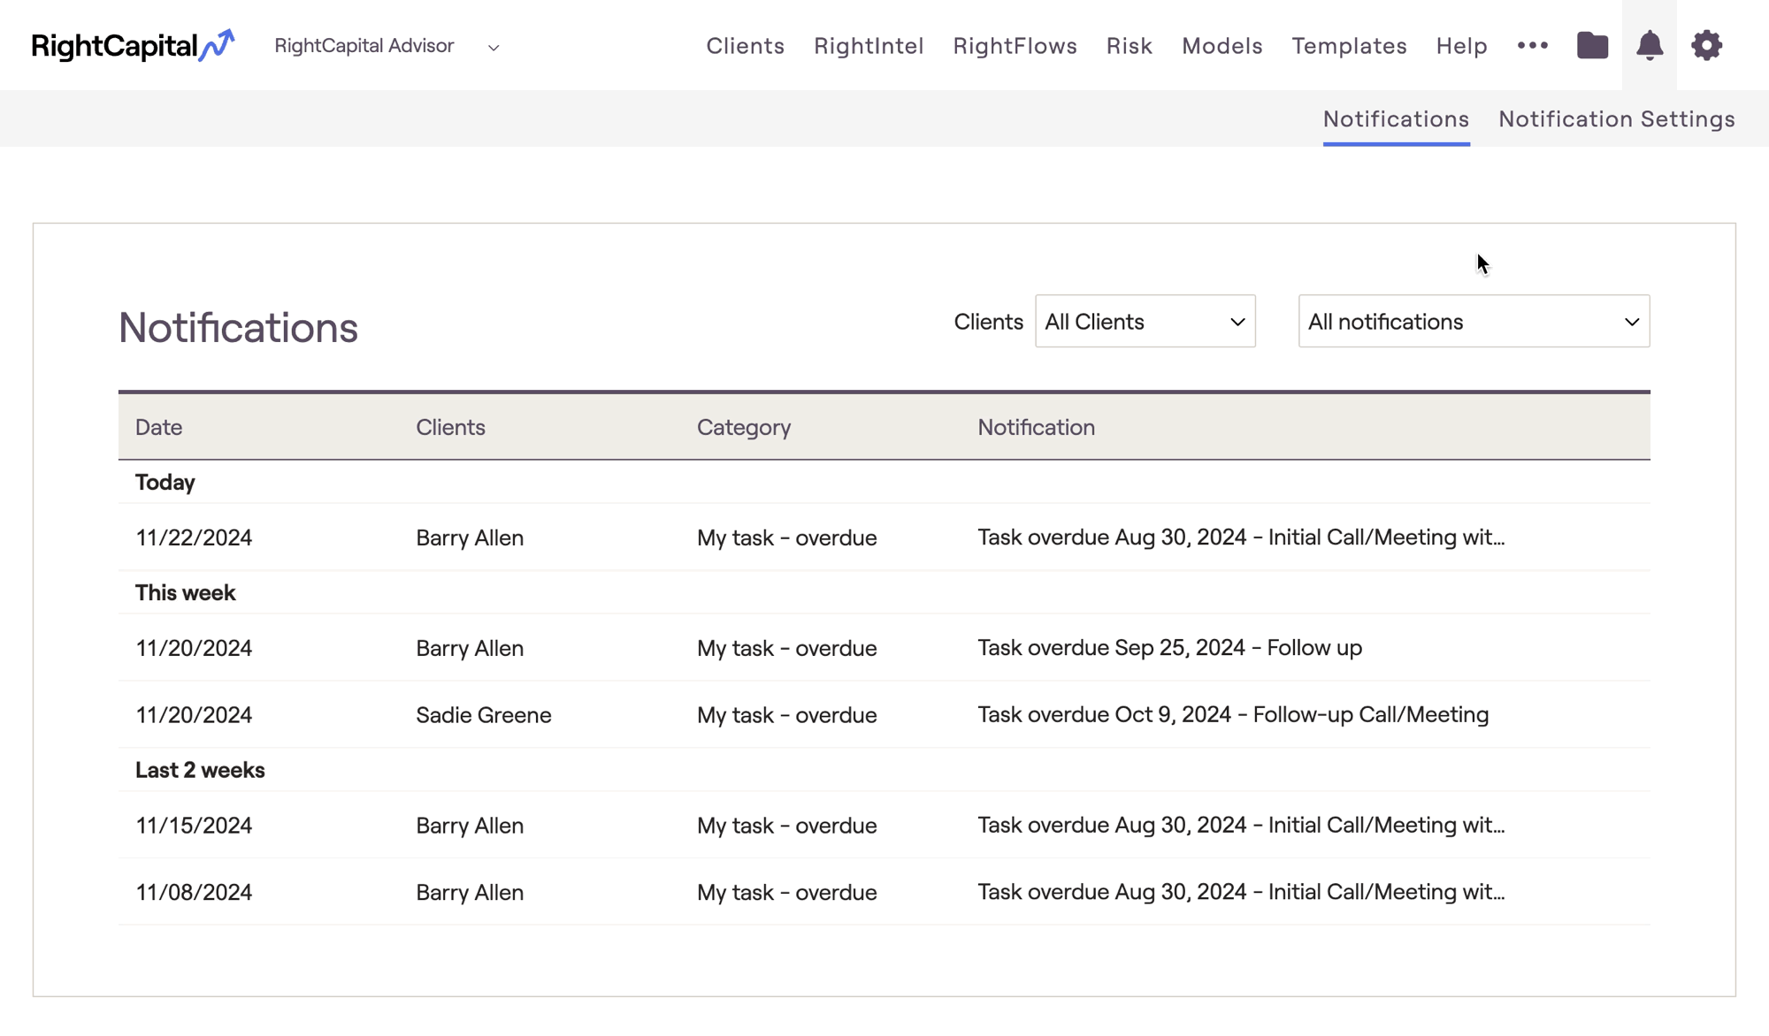Open the Models menu item
Image resolution: width=1769 pixels, height=1036 pixels.
coord(1221,46)
